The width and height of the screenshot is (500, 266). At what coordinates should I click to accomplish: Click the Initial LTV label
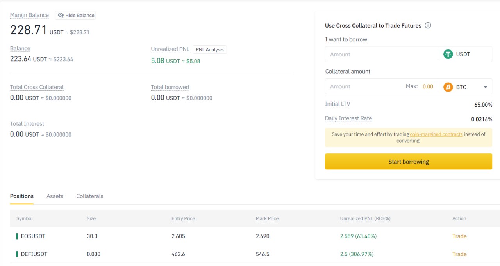click(x=337, y=104)
